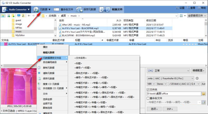Expand the address bar history dropdown

point(177,16)
